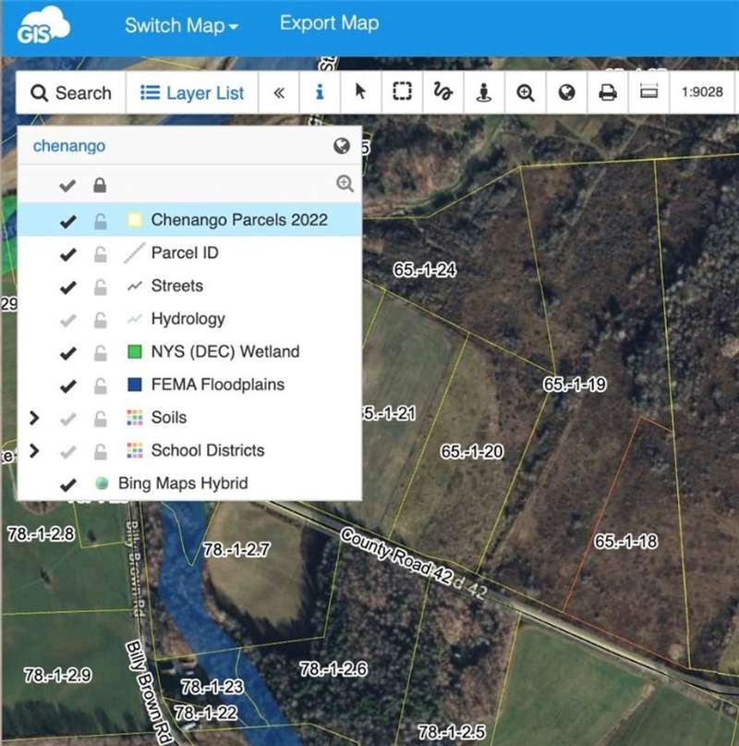Activate the rectangle selection tool
The width and height of the screenshot is (739, 746).
click(401, 92)
